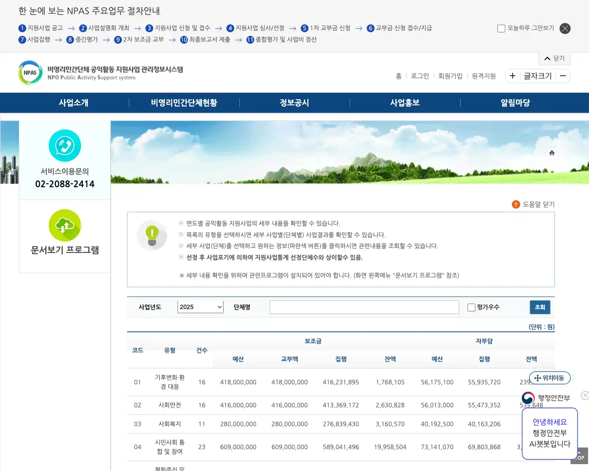Viewport: 589px width, 471px height.
Task: Open 회원가입 link
Action: tap(450, 76)
